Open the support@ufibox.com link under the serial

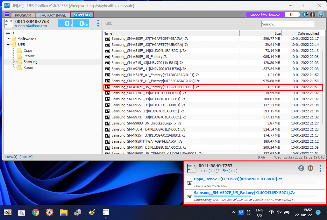click(31, 26)
